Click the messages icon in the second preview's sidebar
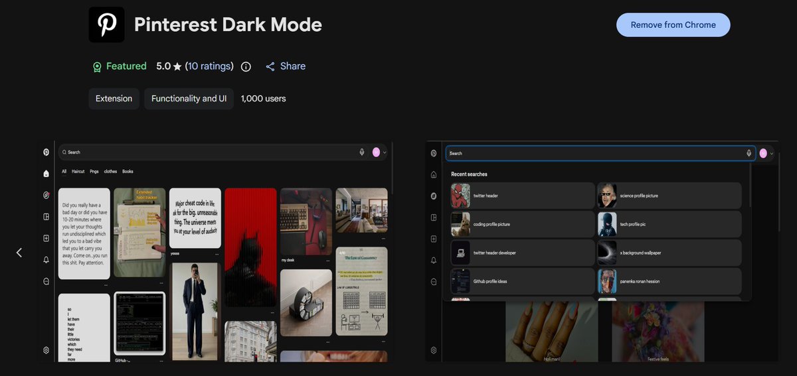797x376 pixels. pyautogui.click(x=434, y=282)
